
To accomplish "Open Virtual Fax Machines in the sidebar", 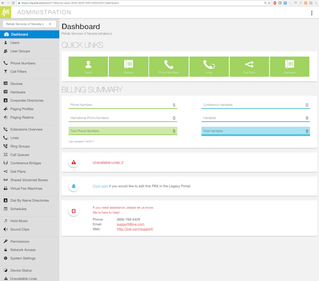I will coord(26,189).
